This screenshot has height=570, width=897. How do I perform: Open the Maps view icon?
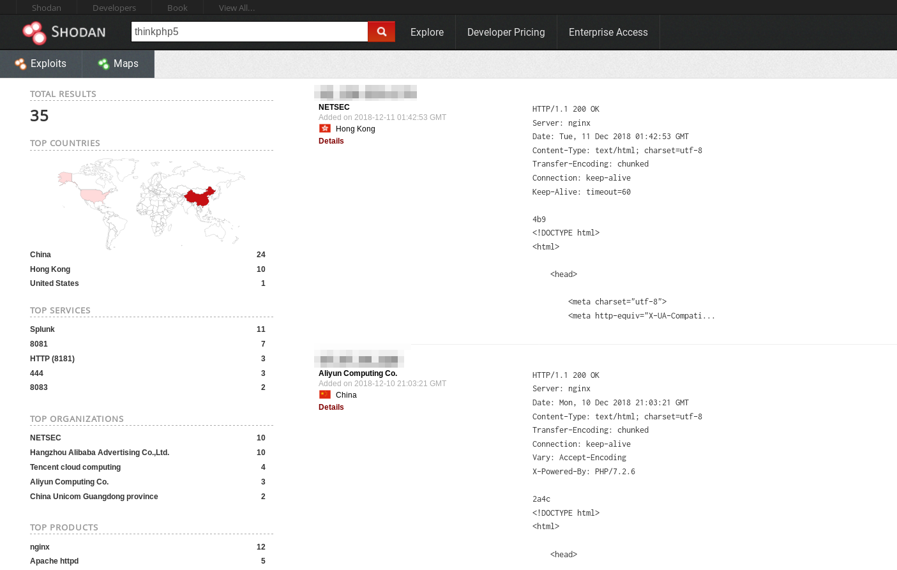click(103, 63)
